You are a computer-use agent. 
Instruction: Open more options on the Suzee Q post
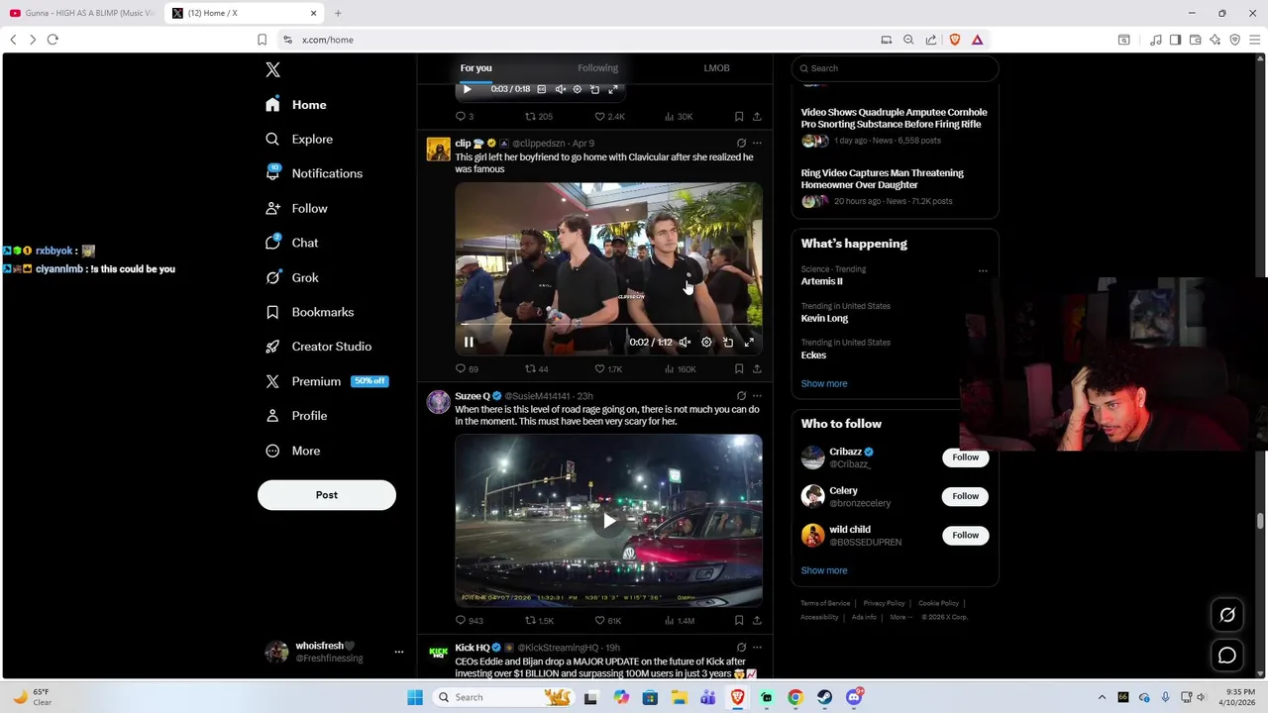coord(757,395)
